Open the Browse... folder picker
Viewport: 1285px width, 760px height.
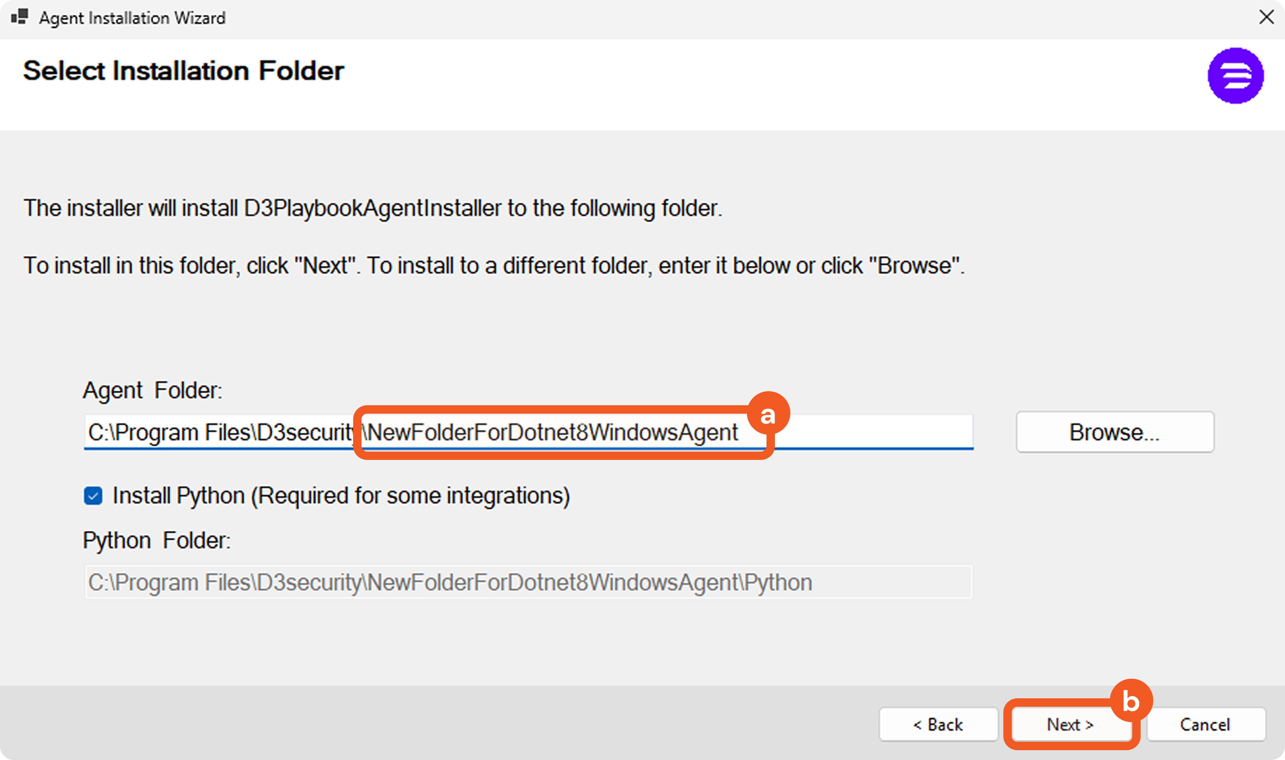pyautogui.click(x=1115, y=432)
